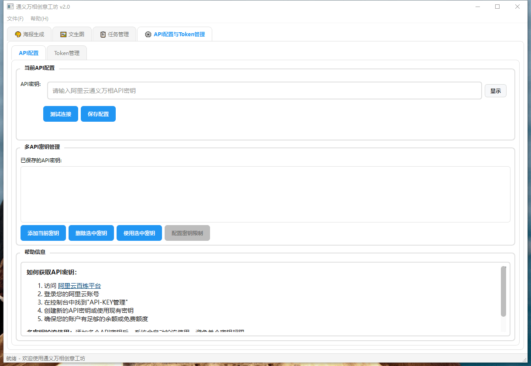Click the greyed 配置密钥限制 button
The width and height of the screenshot is (531, 366).
coord(187,233)
